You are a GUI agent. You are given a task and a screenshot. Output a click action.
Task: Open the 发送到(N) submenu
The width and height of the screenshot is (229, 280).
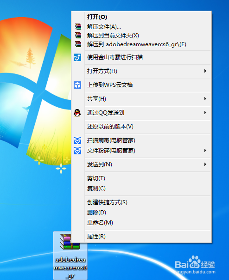(141, 164)
